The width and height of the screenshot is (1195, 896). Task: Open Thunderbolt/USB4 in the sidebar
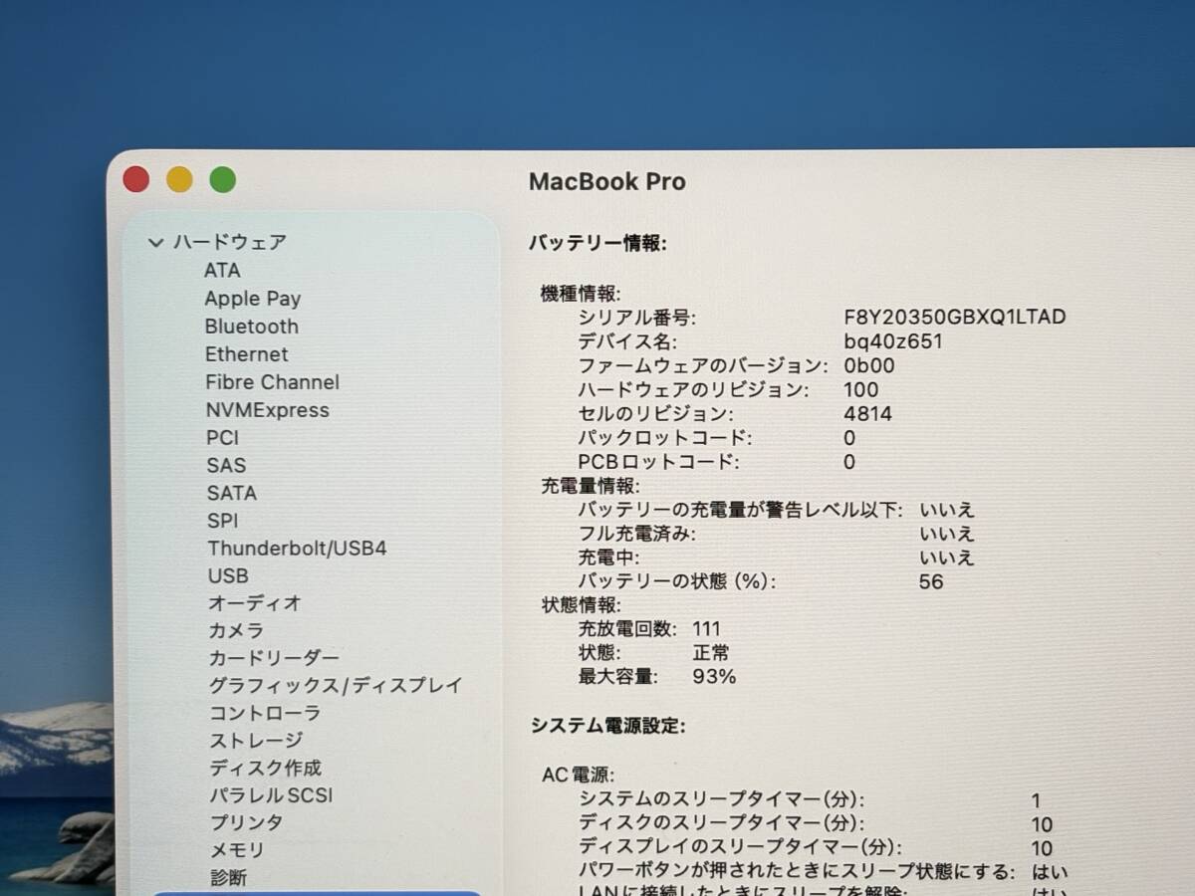click(x=297, y=549)
